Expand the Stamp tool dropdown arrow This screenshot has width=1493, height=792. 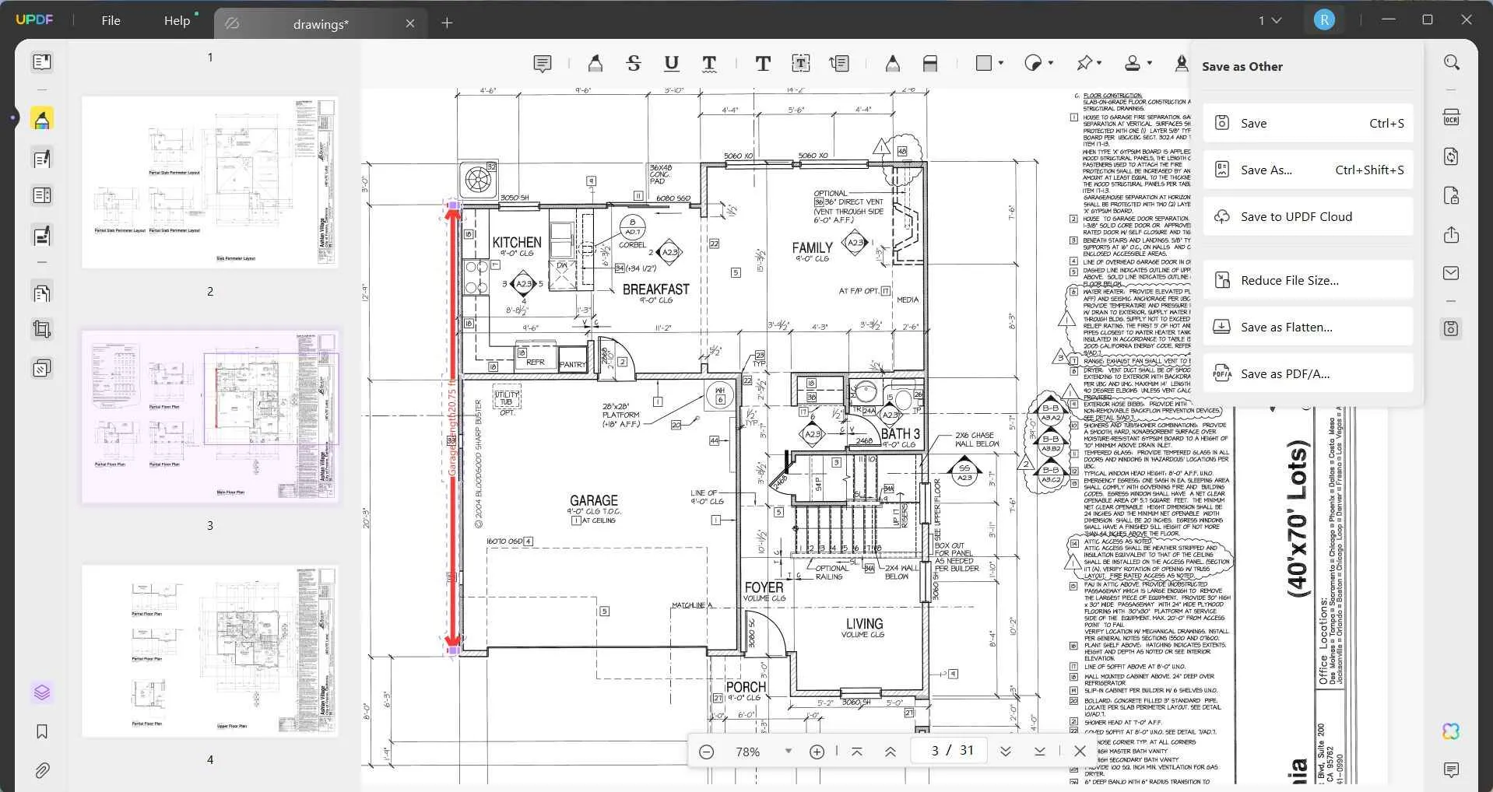(1149, 64)
